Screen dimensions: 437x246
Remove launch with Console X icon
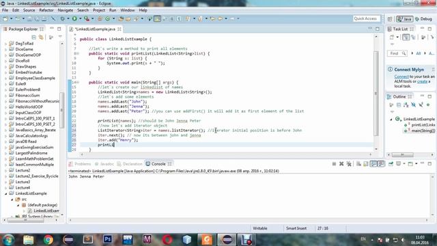point(341,164)
